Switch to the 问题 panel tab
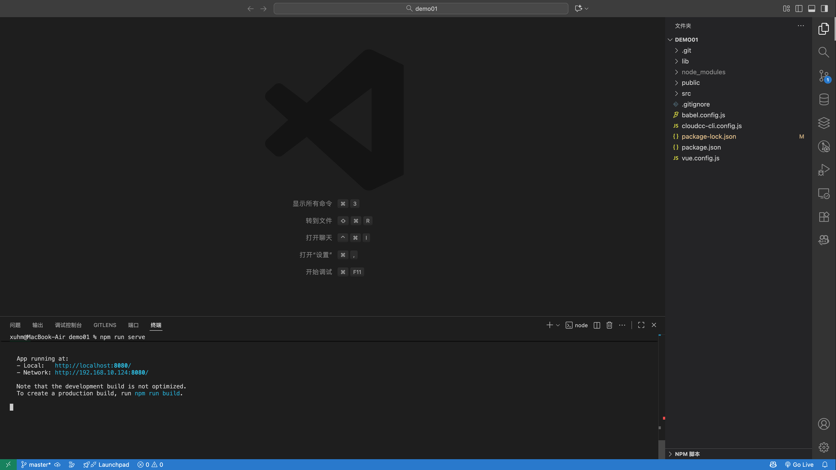Screen dimensions: 836x470 click(15, 325)
